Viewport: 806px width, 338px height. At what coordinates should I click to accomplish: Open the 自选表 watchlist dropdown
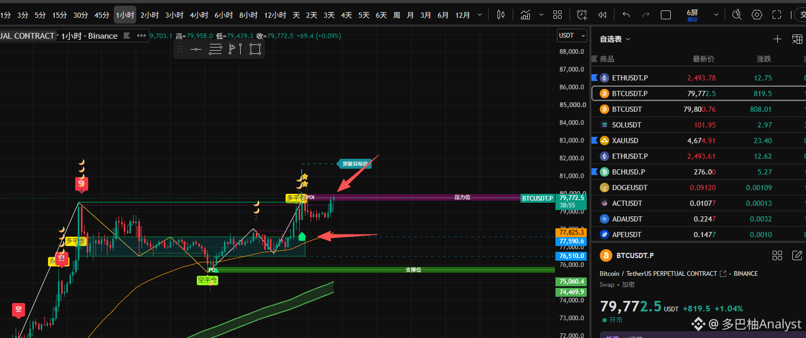coord(615,39)
